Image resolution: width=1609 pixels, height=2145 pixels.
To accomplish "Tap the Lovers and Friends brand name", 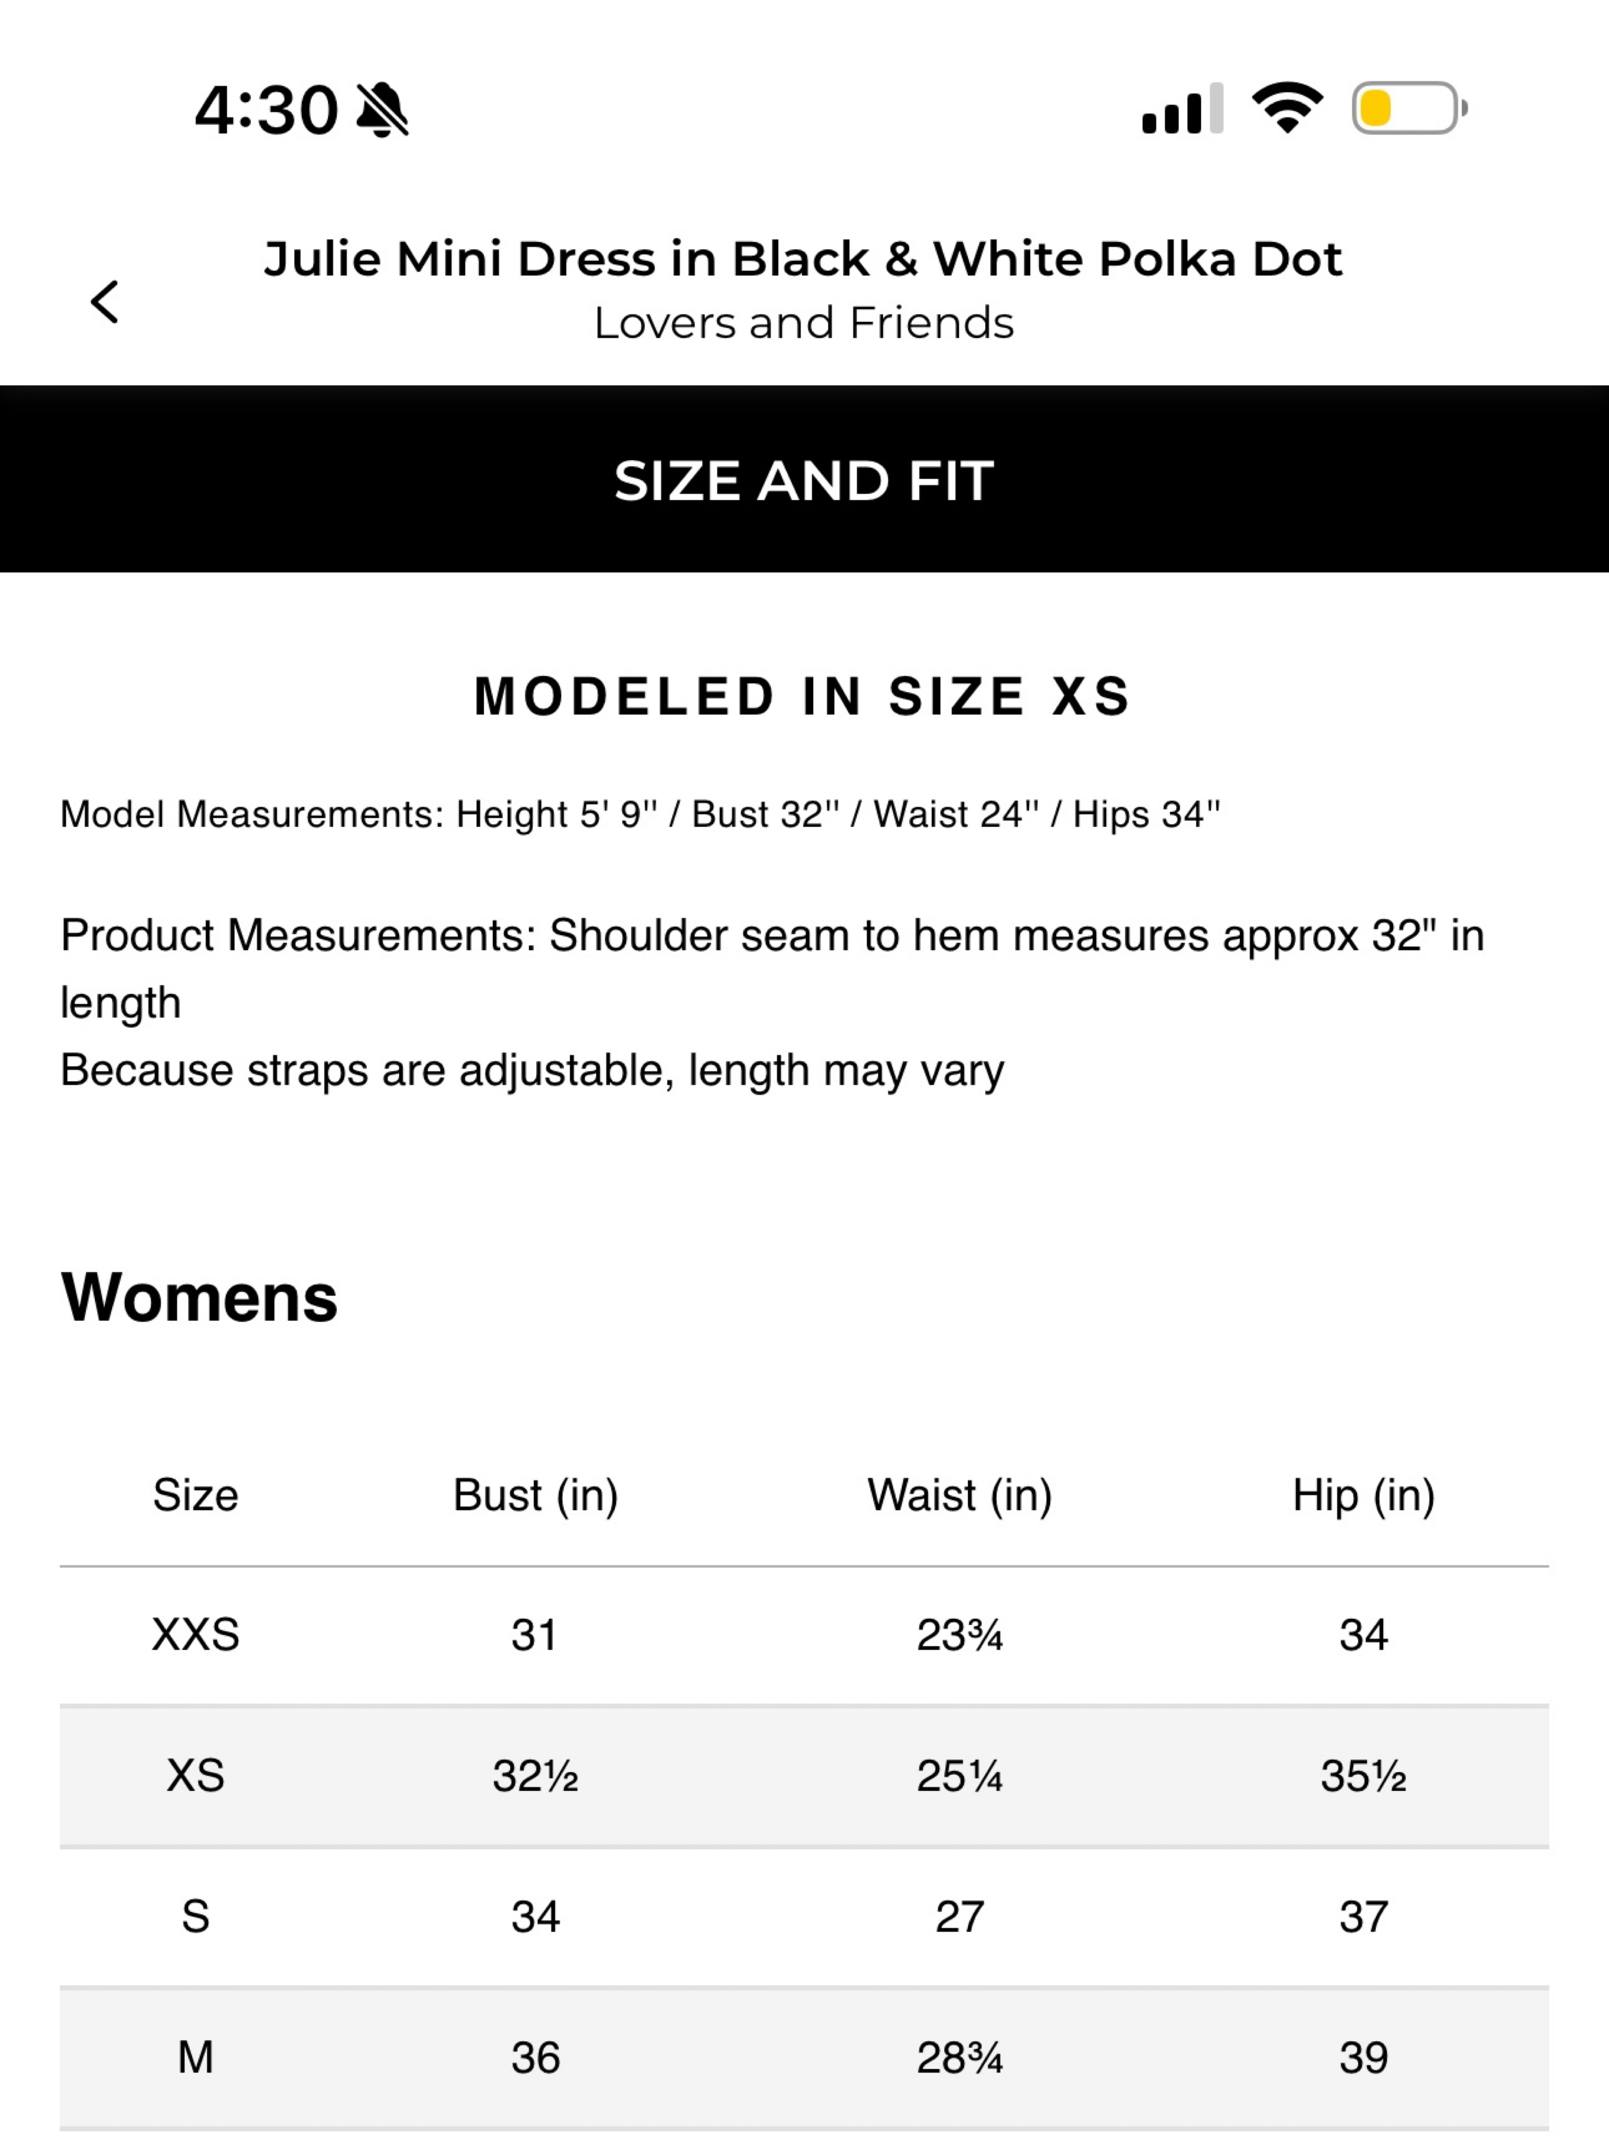I will [803, 323].
